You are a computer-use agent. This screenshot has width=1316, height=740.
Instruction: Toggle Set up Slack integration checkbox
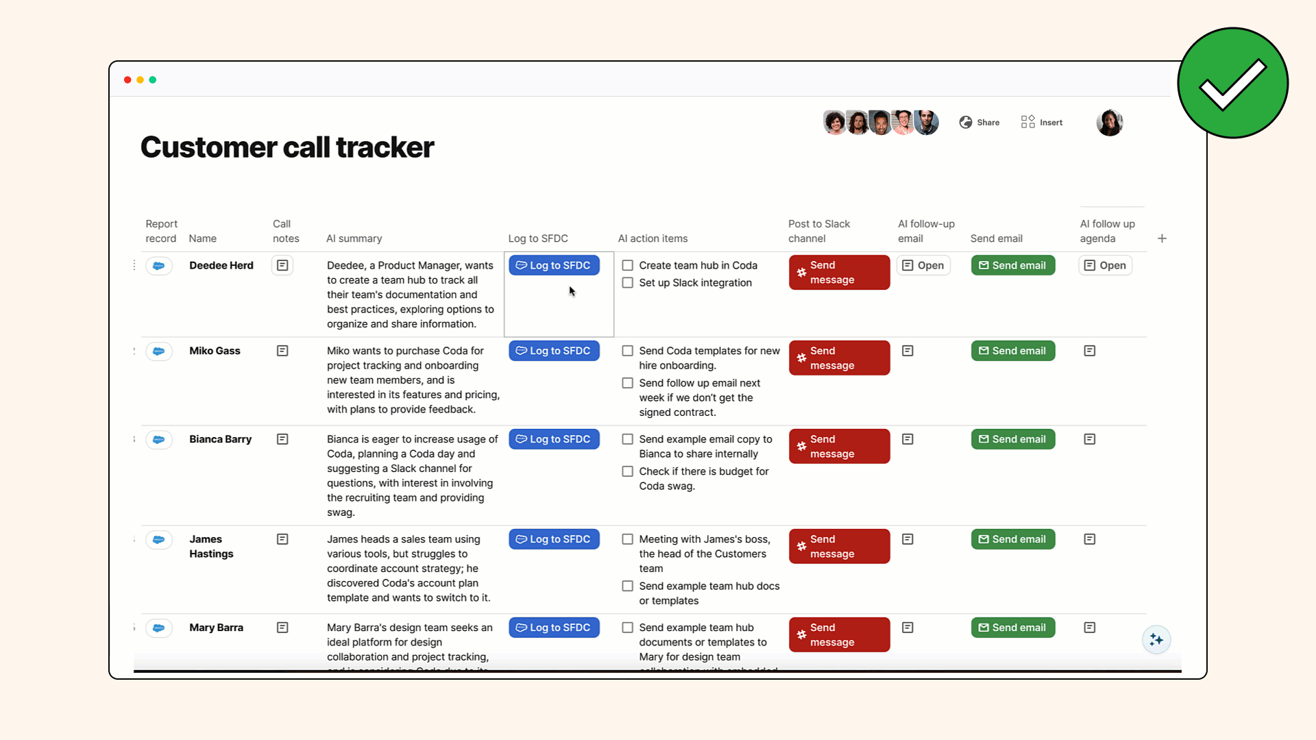coord(627,283)
